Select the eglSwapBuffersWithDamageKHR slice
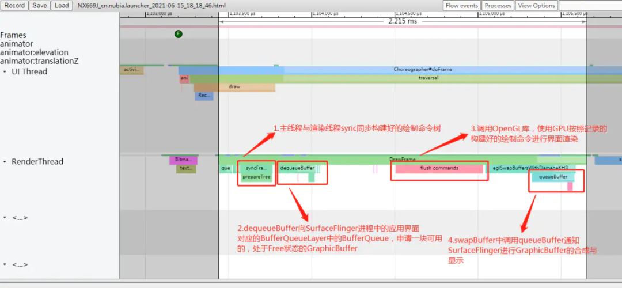Viewport: 622px width, 288px height. [530, 169]
